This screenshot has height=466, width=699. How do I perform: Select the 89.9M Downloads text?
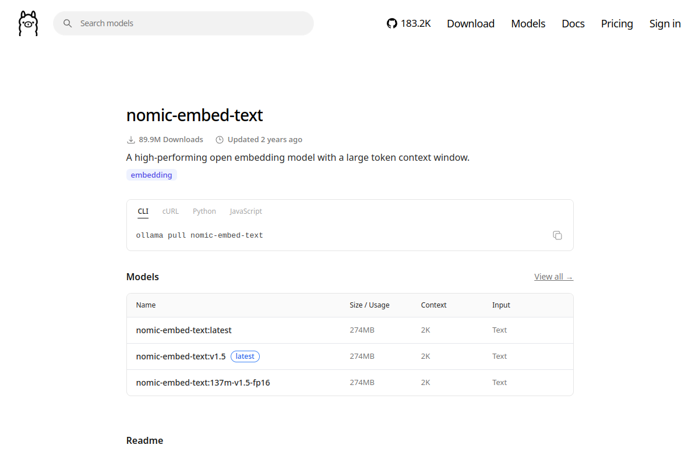(x=171, y=140)
